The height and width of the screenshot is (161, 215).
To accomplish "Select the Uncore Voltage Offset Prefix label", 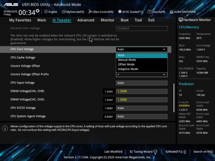I will tap(30, 74).
